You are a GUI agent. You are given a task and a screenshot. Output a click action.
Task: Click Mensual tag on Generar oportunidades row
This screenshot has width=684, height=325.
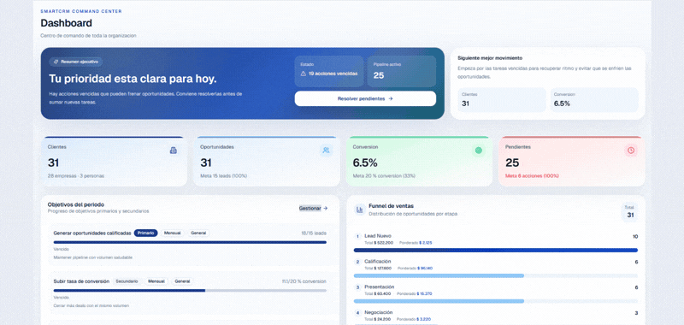pyautogui.click(x=173, y=233)
